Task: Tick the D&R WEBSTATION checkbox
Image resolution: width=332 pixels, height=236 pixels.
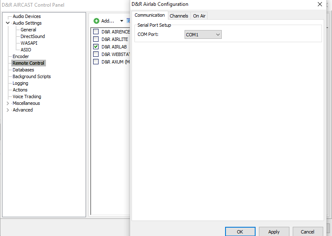Action: click(x=96, y=54)
